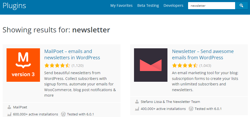Click the Plugins heading in the header
250x117 pixels.
pos(14,6)
